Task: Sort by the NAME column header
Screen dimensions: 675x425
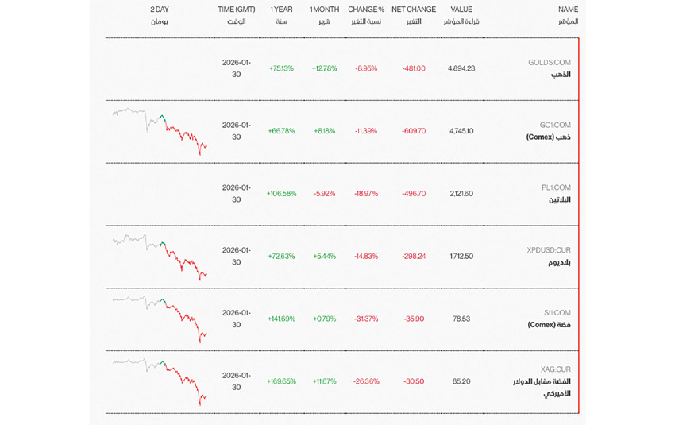Action: (x=568, y=10)
